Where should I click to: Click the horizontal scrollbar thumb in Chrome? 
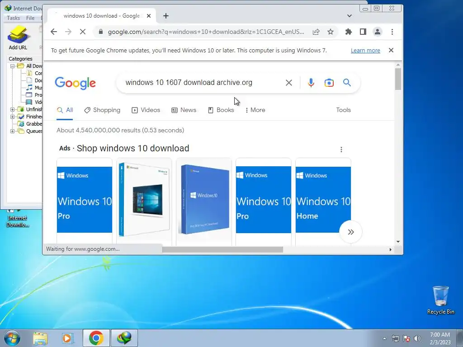click(222, 249)
